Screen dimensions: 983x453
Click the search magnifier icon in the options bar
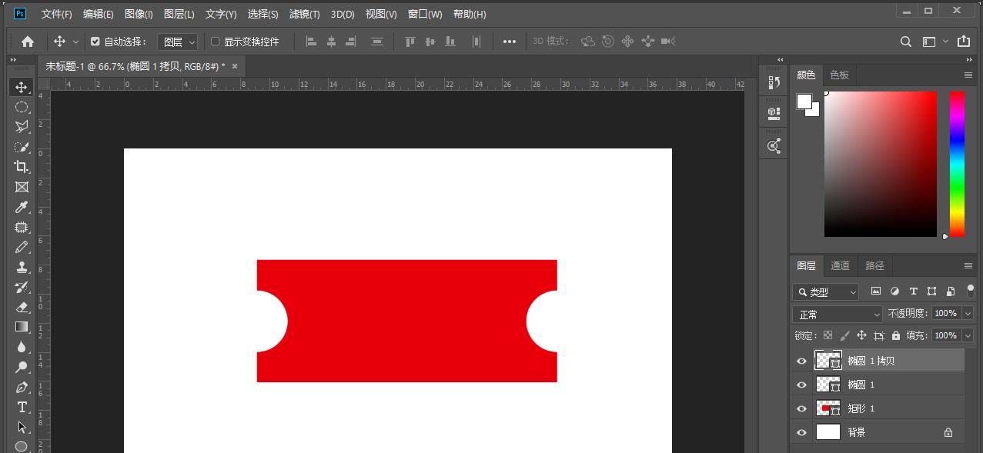[x=906, y=42]
